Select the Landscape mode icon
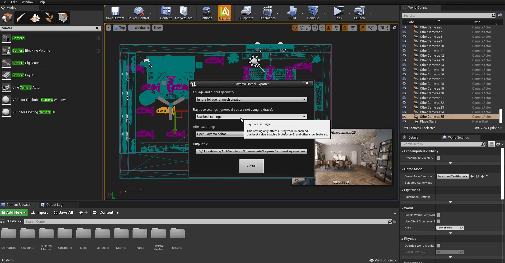This screenshot has width=505, height=263. tap(35, 18)
